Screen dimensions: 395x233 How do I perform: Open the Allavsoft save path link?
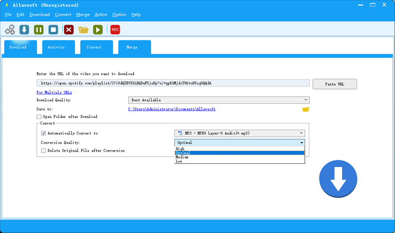172,109
